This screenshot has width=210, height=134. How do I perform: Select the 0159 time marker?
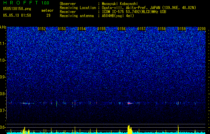coord(182,29)
